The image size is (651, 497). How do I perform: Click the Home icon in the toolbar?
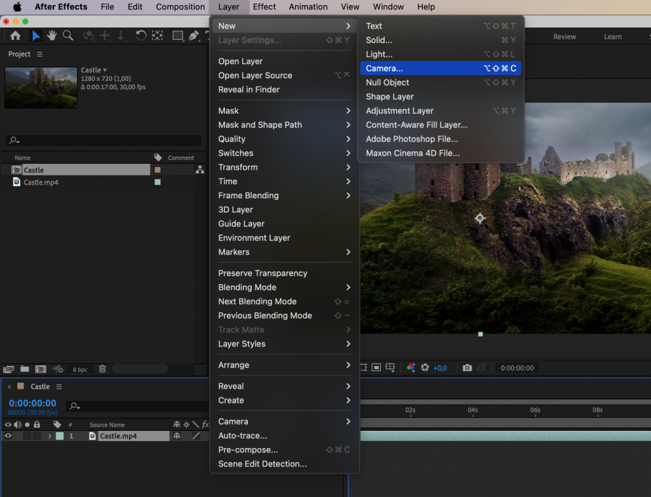point(15,36)
